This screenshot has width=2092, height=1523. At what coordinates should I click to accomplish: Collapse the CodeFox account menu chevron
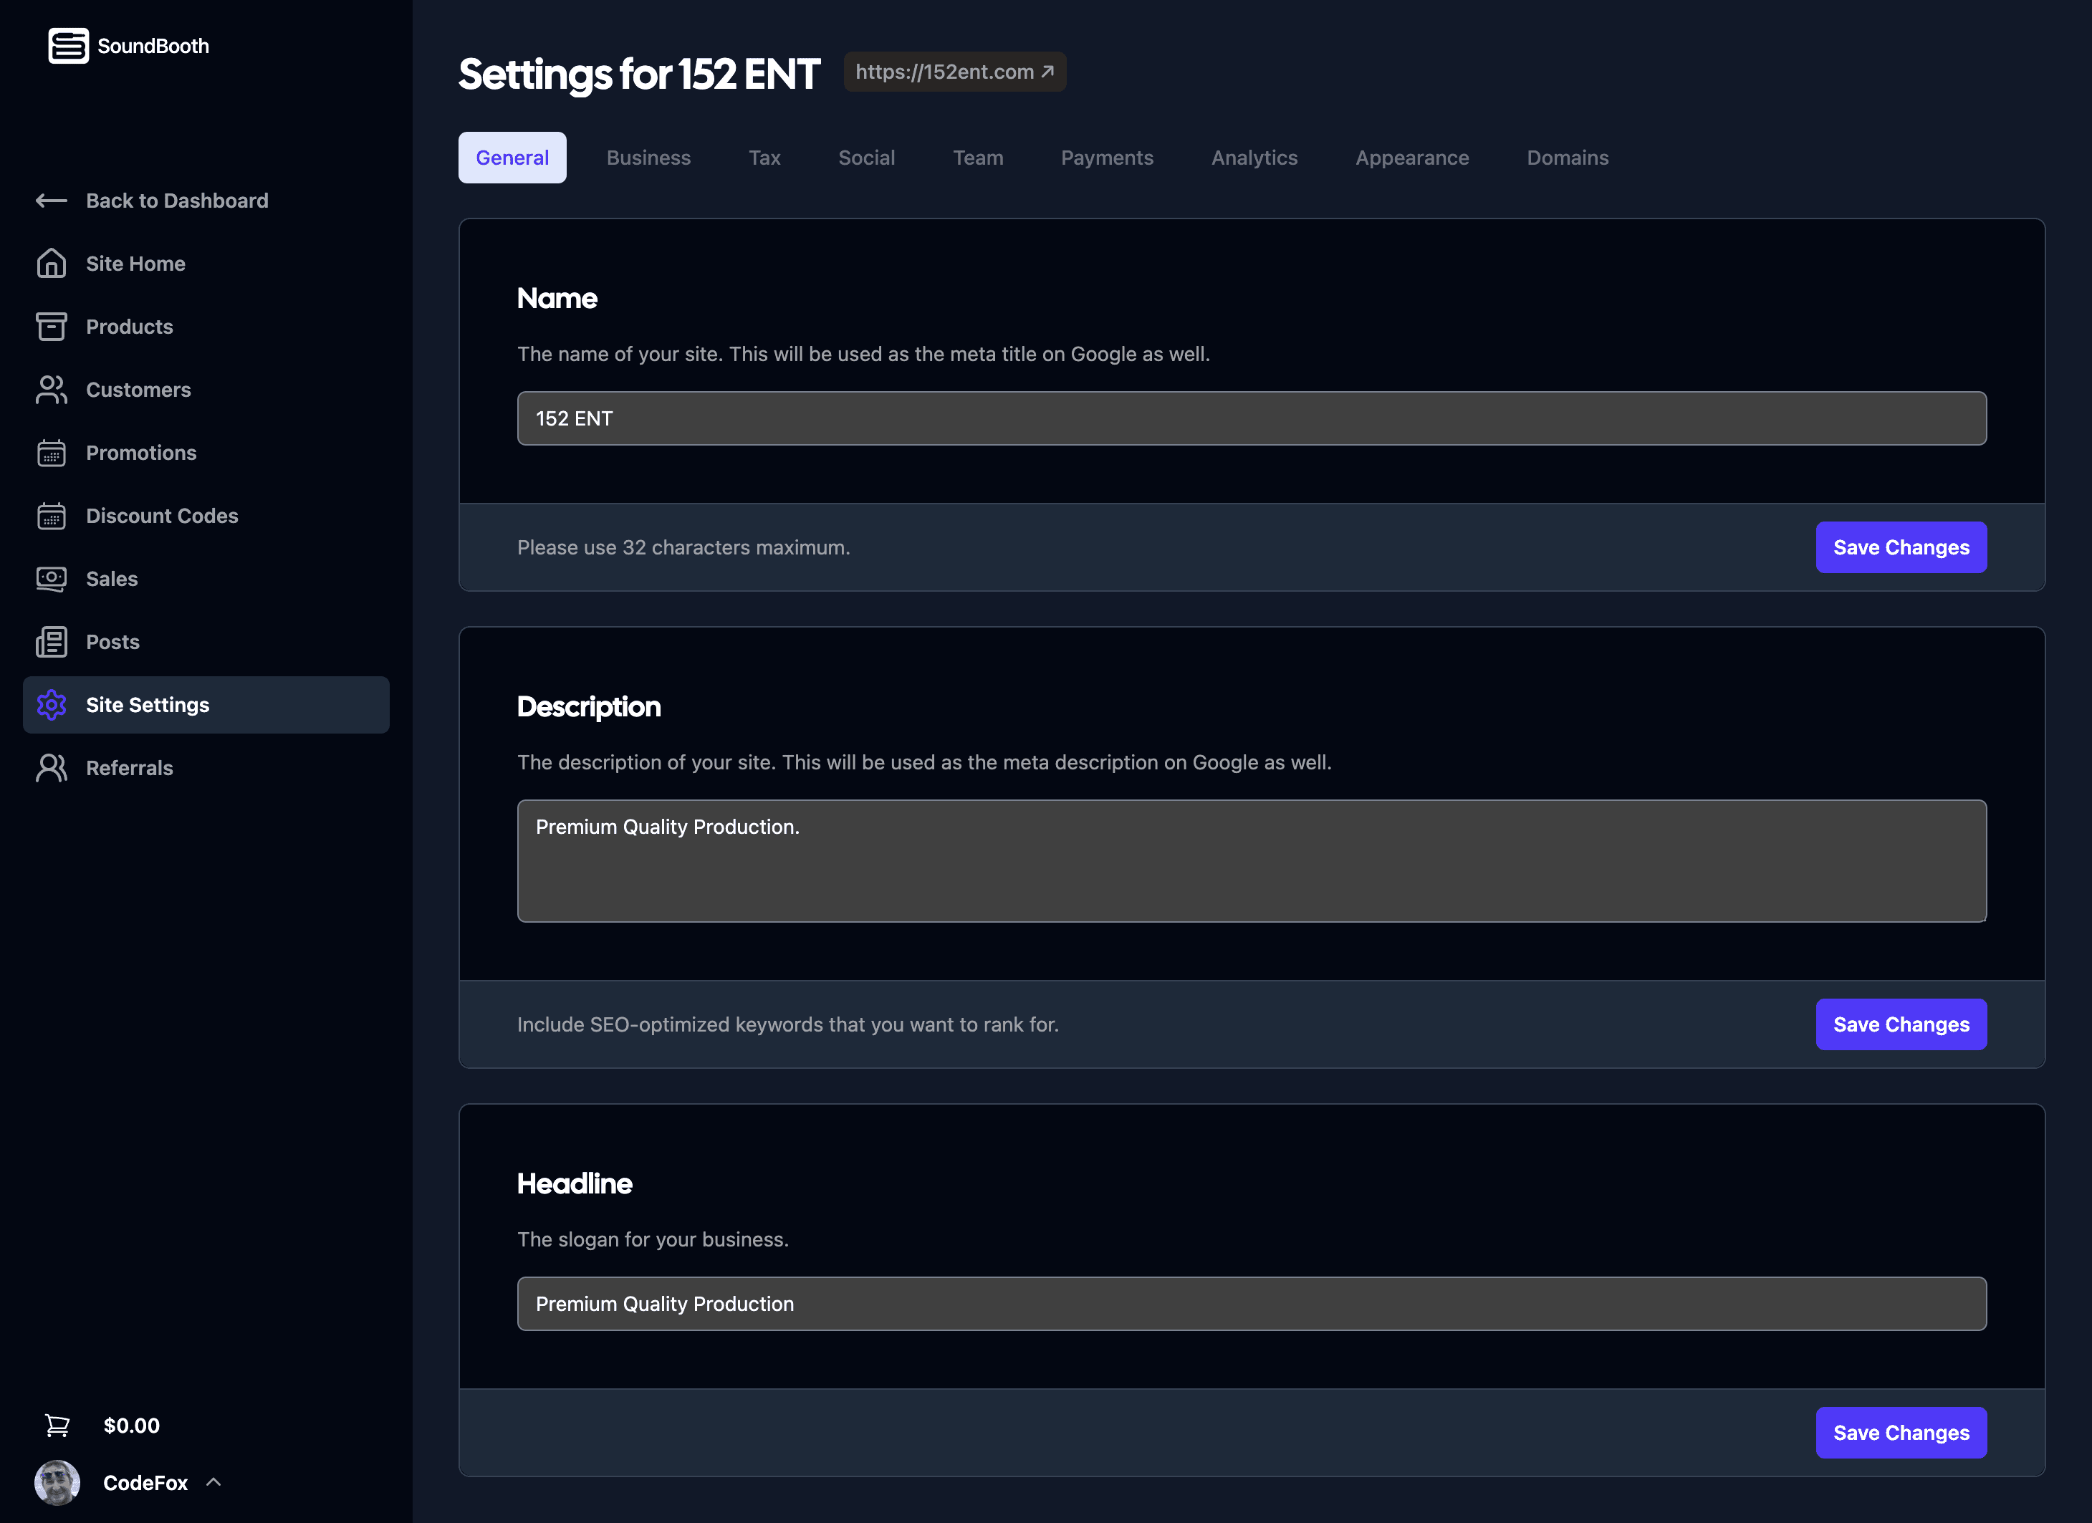(x=214, y=1482)
